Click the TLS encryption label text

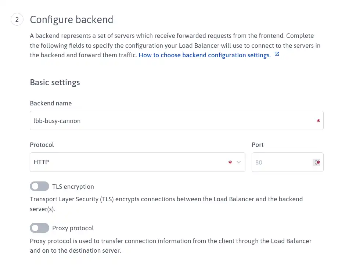[x=73, y=187]
